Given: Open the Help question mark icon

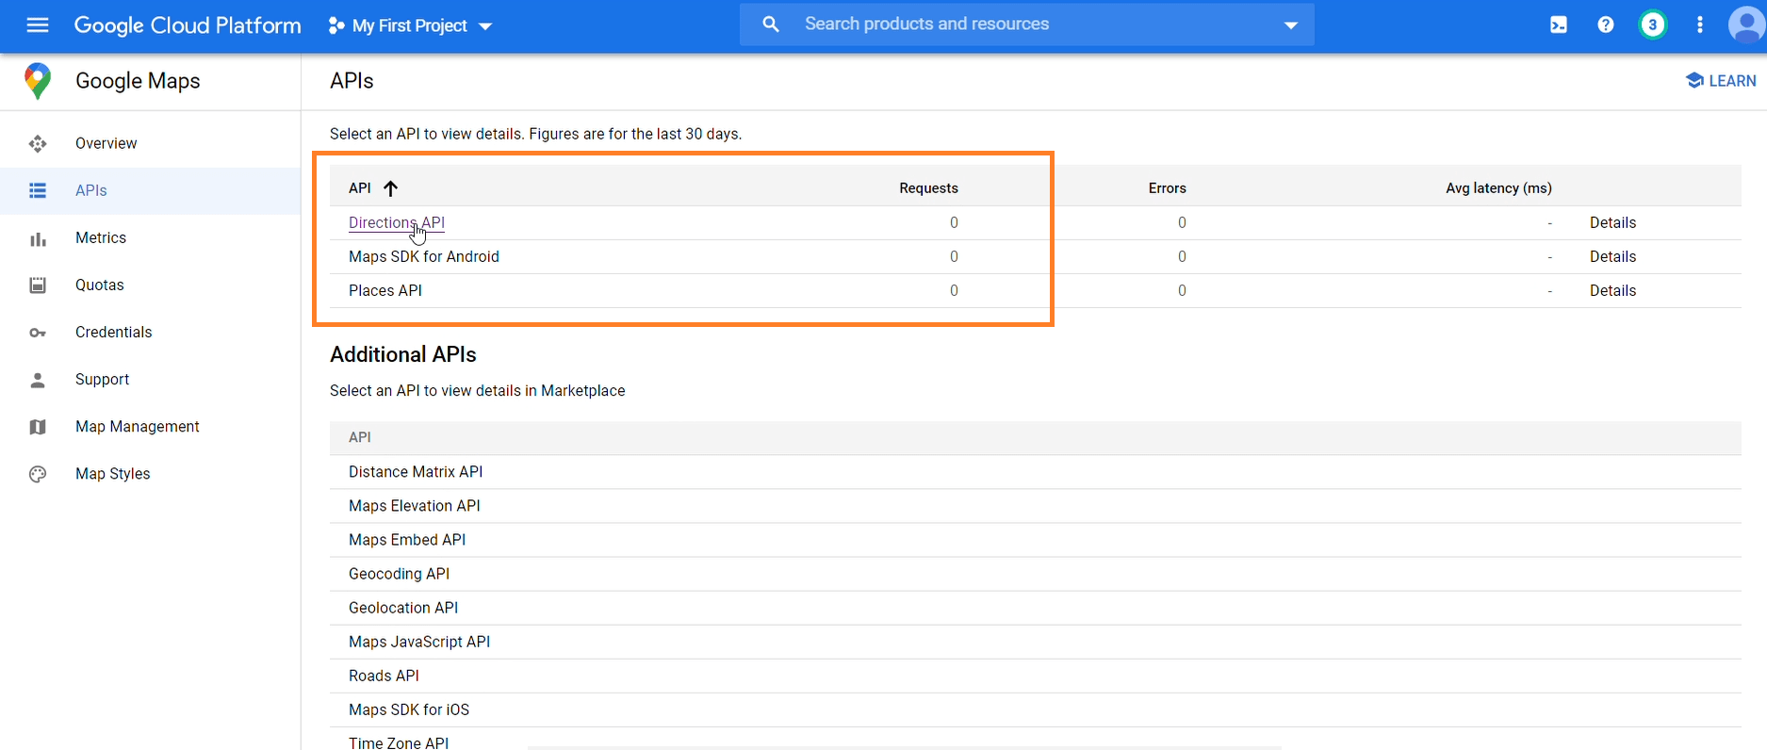Looking at the screenshot, I should [1606, 25].
